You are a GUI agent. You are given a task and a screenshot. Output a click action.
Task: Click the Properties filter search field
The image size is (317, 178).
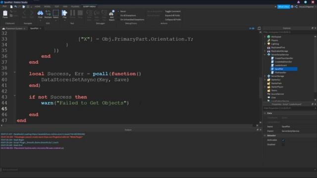(x=289, y=108)
